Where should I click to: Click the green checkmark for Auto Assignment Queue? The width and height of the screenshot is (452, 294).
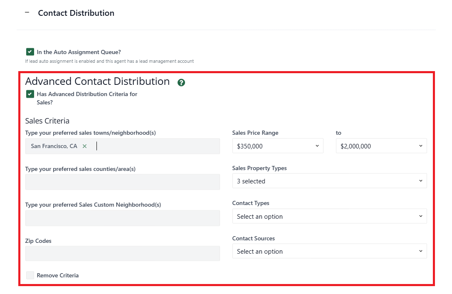pyautogui.click(x=30, y=52)
